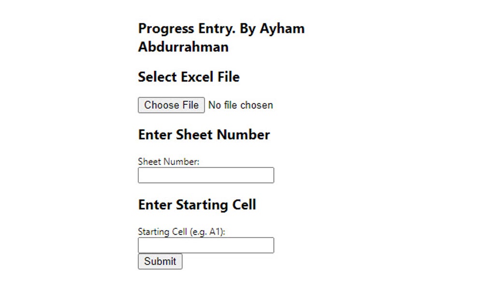Click the Submit button below Starting Cell
Image resolution: width=493 pixels, height=308 pixels.
coord(159,262)
